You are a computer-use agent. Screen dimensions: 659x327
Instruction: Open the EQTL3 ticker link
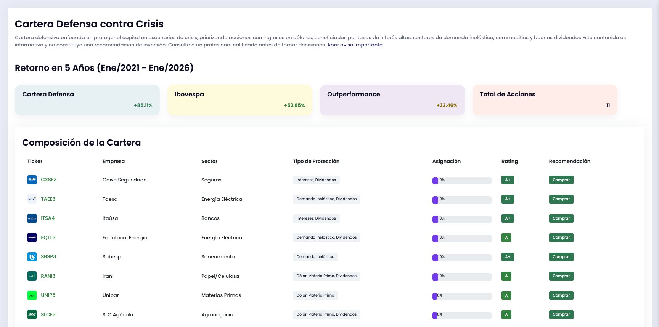click(48, 237)
